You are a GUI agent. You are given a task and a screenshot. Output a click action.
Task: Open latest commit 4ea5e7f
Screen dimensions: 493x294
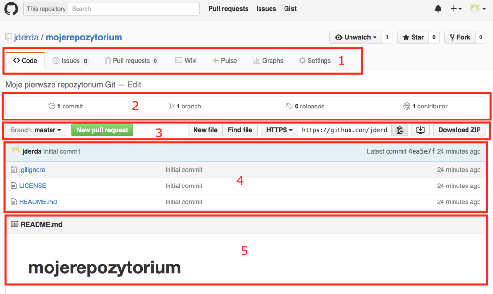click(422, 151)
